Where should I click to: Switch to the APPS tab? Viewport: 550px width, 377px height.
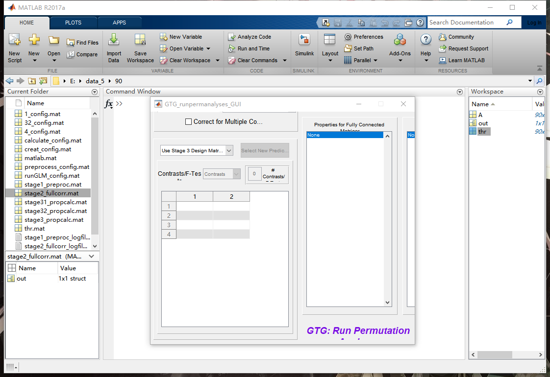click(x=119, y=23)
